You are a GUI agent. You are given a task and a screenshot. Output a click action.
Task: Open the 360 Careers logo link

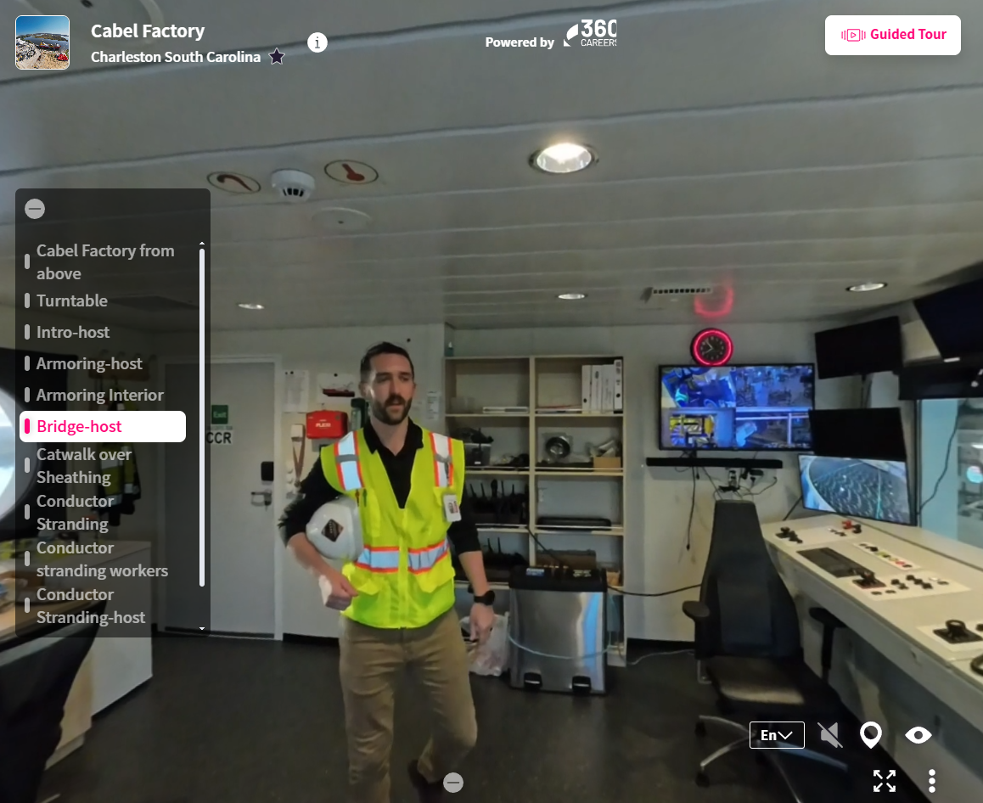point(590,33)
